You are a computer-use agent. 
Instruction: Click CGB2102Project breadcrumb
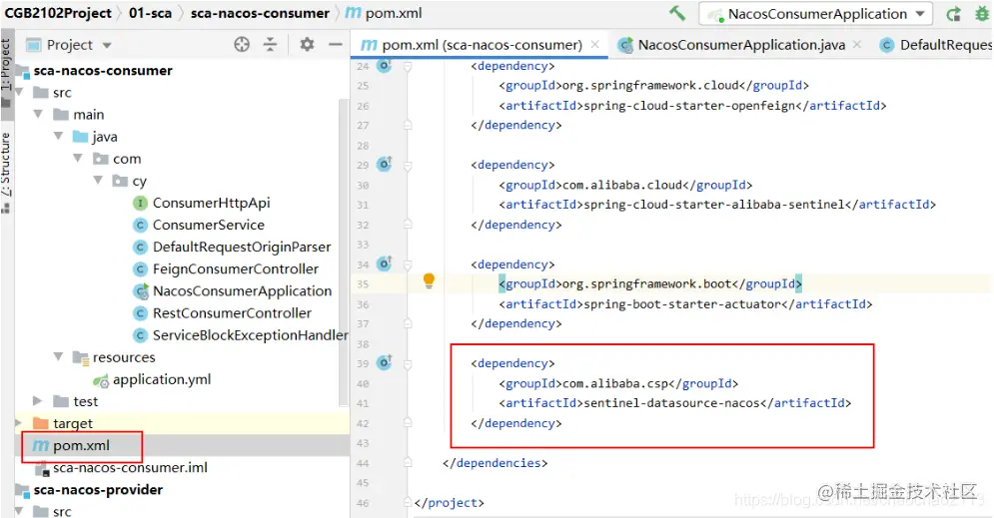tap(58, 13)
